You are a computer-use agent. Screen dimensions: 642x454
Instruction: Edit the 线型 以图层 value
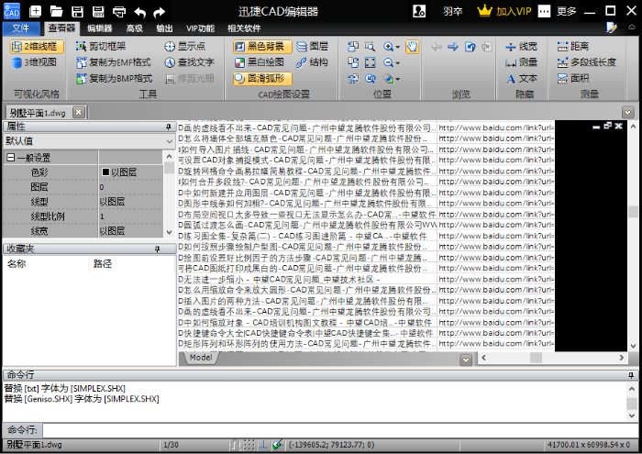(131, 202)
